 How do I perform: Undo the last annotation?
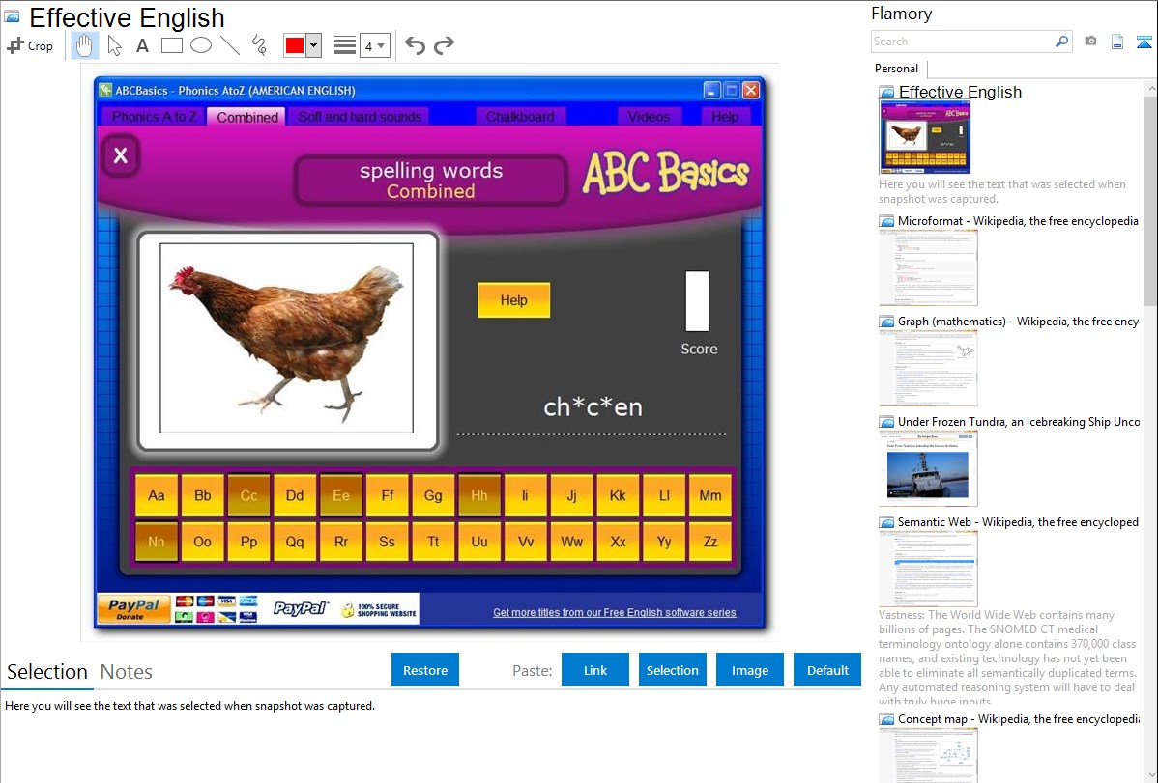(x=415, y=45)
